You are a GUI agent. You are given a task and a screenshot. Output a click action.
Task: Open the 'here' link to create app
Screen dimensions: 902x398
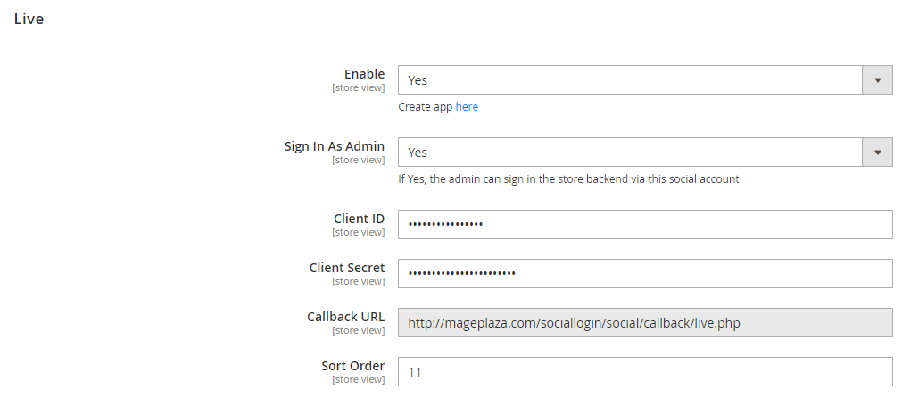467,107
